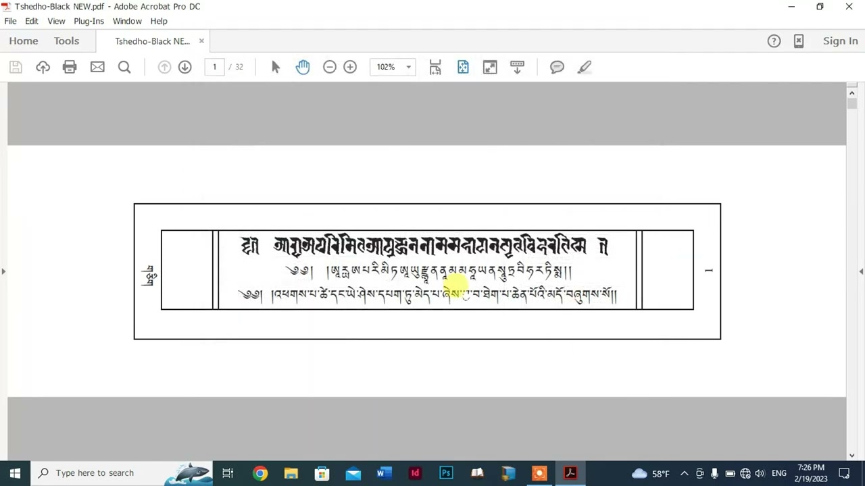Click the mobile link icon near Sign In
Image resolution: width=865 pixels, height=486 pixels.
click(x=799, y=41)
